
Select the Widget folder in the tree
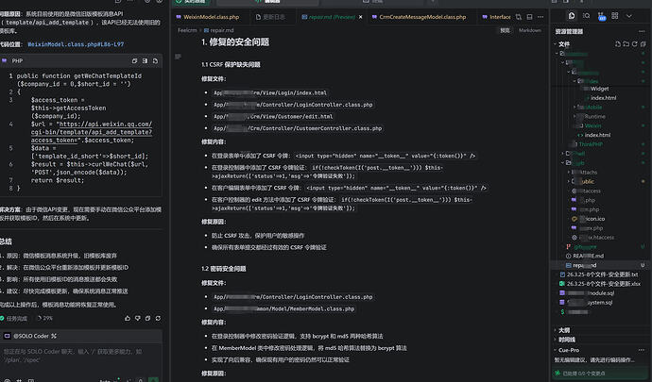pos(599,89)
